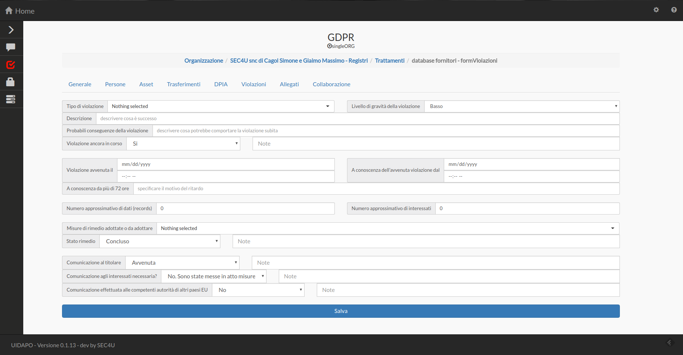Viewport: 683px width, 355px height.
Task: Switch to the Trasferimenti tab
Action: point(183,84)
